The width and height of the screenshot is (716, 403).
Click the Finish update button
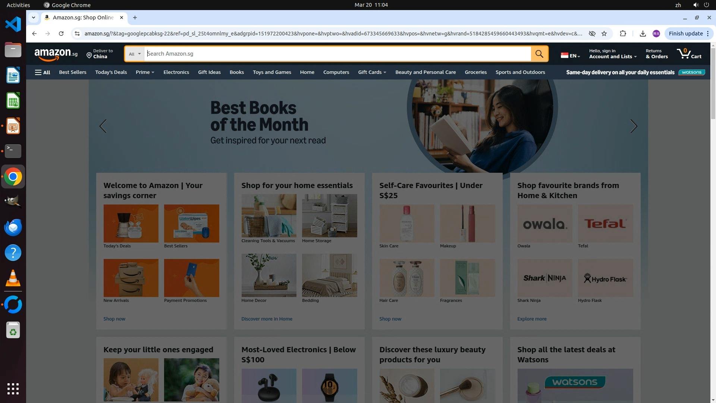point(689,34)
